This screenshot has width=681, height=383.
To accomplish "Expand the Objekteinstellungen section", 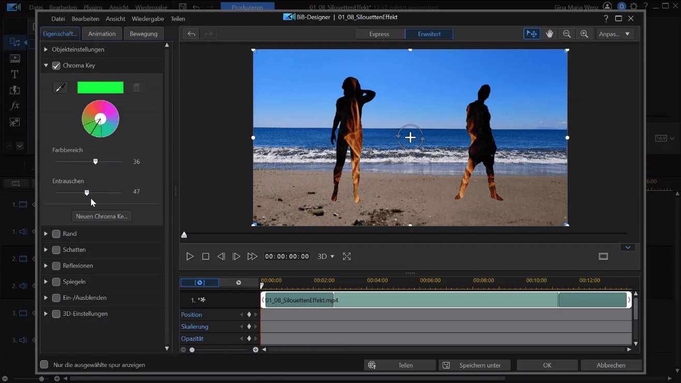I will pos(46,50).
